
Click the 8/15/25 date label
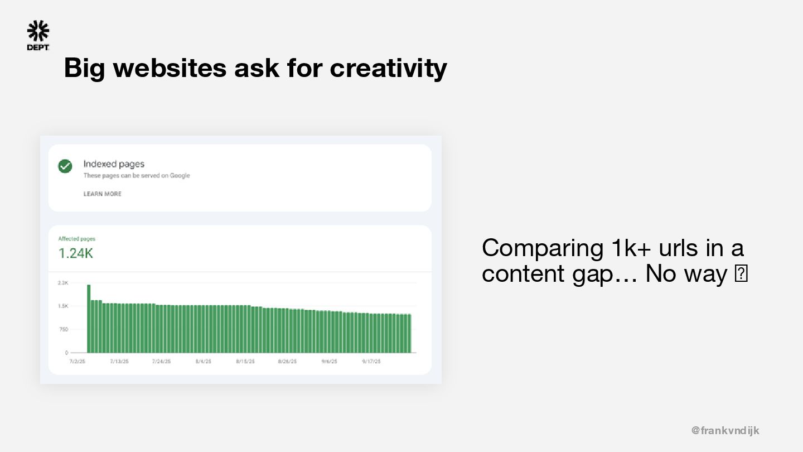245,362
